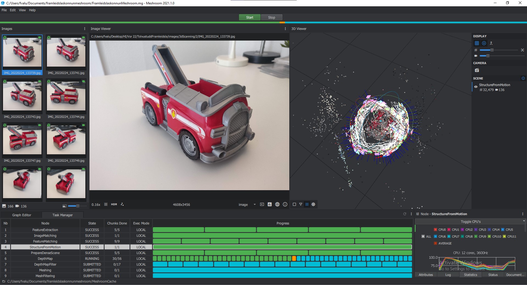Open the Documentation tab of the node
The image size is (527, 285).
(x=515, y=275)
